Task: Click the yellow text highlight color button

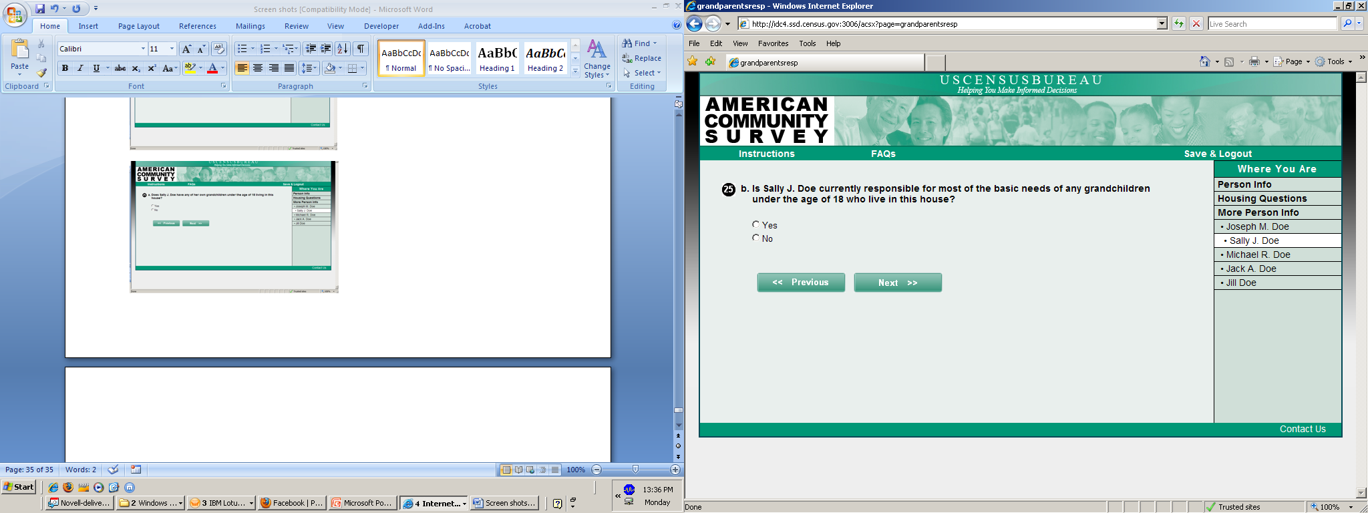Action: pyautogui.click(x=190, y=68)
